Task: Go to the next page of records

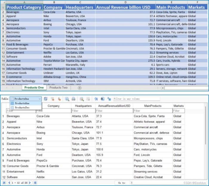Action: pyautogui.click(x=30, y=182)
